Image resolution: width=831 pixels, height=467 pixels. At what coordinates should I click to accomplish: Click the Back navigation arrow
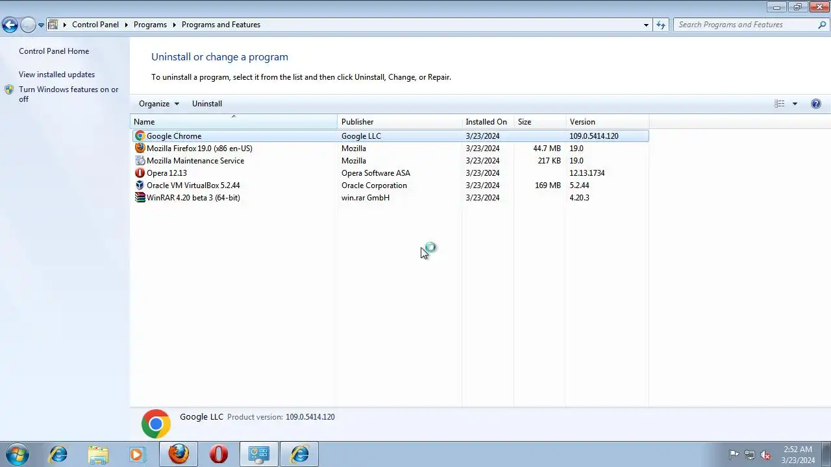pos(10,25)
